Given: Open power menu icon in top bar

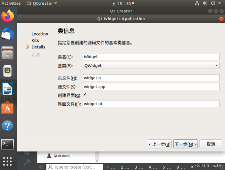Looking at the screenshot, I should pyautogui.click(x=213, y=3).
